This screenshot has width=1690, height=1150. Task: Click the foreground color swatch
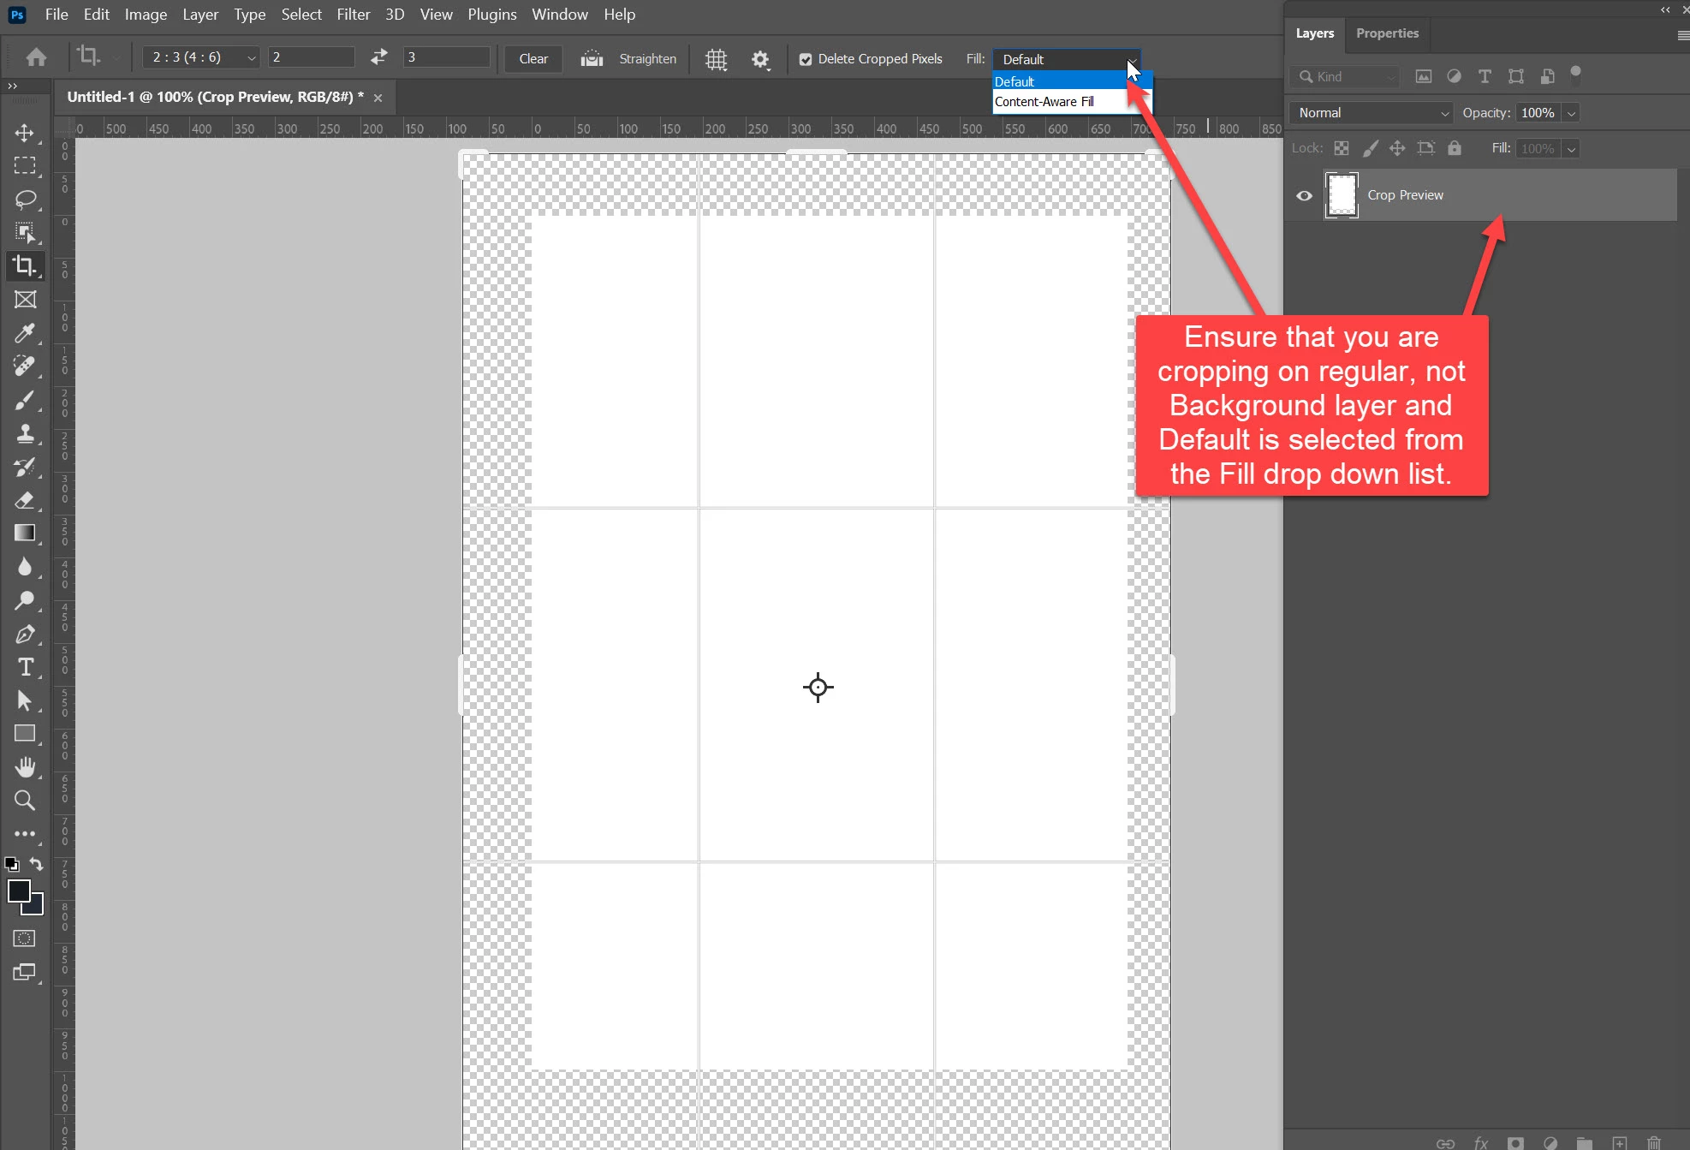click(18, 891)
